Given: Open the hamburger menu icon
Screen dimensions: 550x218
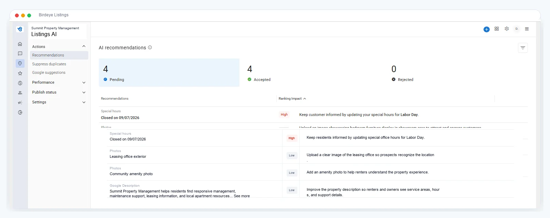Looking at the screenshot, I should click(x=527, y=29).
